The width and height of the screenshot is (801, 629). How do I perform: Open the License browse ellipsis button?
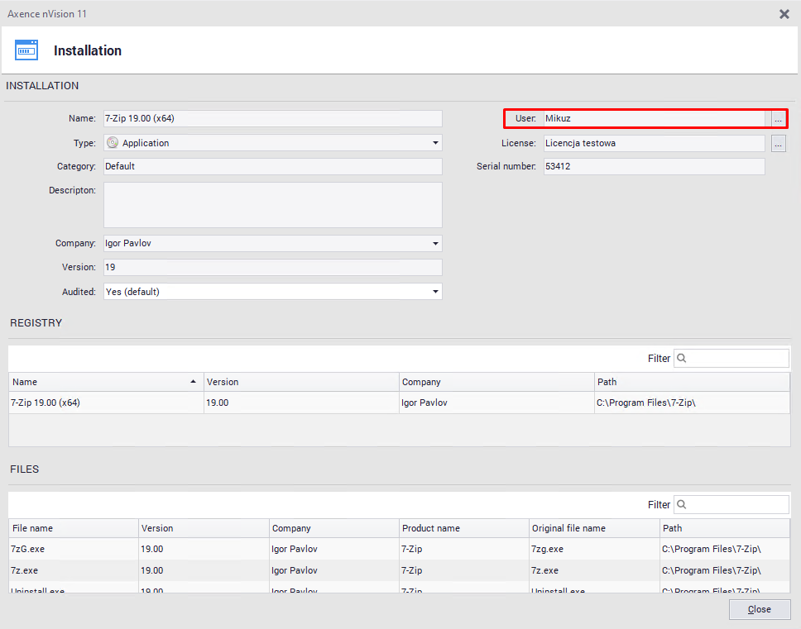pyautogui.click(x=778, y=144)
